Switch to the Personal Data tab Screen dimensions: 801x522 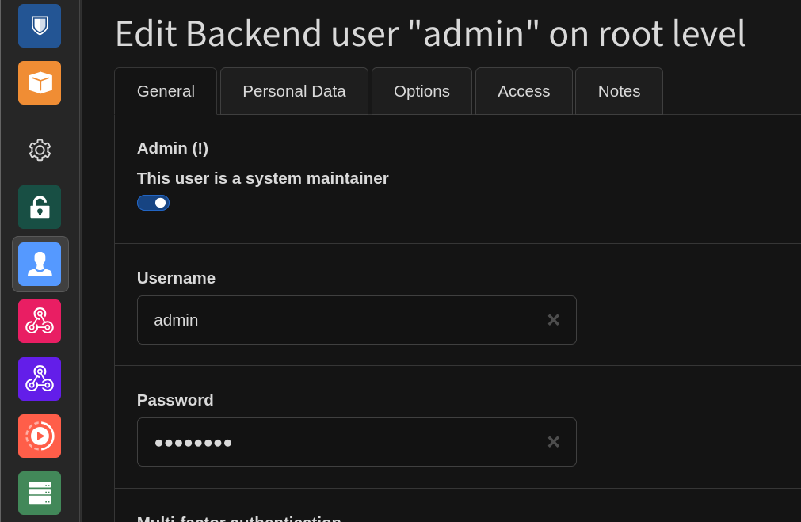tap(294, 91)
